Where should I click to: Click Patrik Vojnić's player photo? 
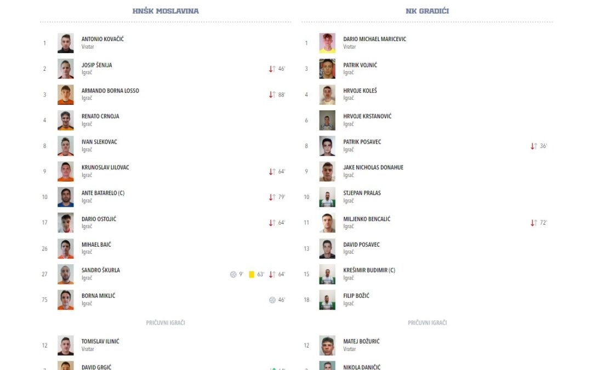327,69
